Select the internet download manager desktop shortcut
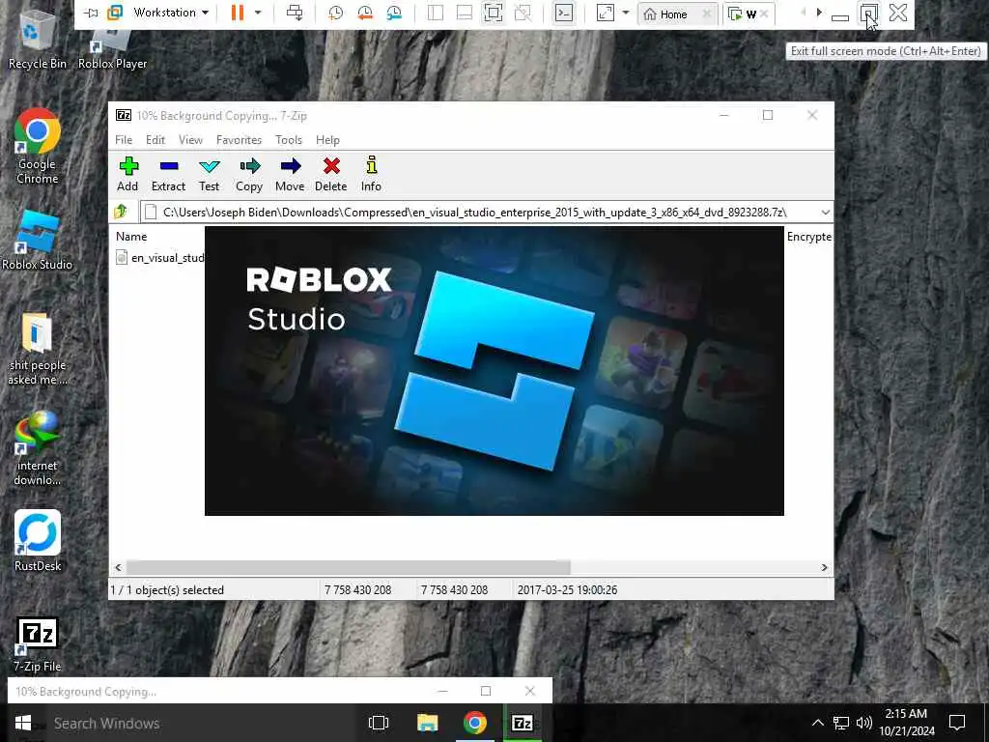This screenshot has height=742, width=989. coord(38,448)
